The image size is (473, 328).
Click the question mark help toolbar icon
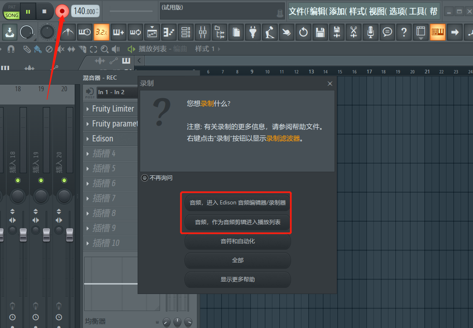[404, 32]
